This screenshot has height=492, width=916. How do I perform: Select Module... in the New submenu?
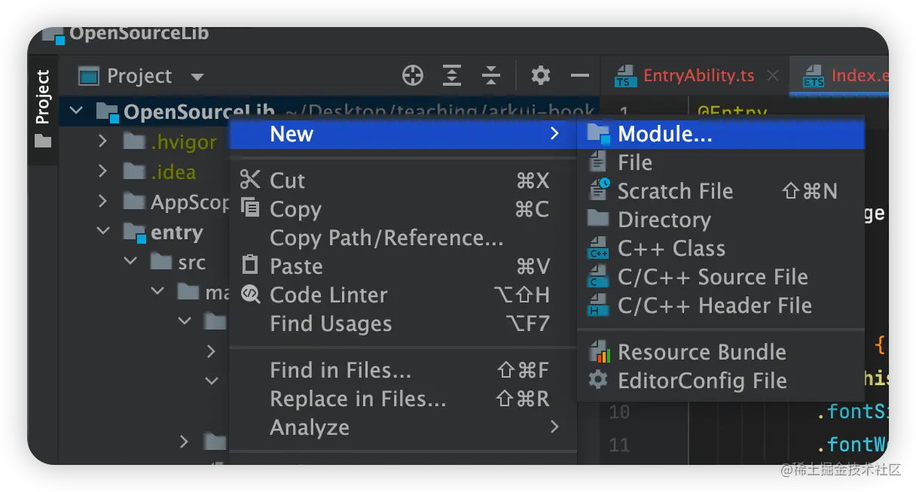[x=721, y=134]
